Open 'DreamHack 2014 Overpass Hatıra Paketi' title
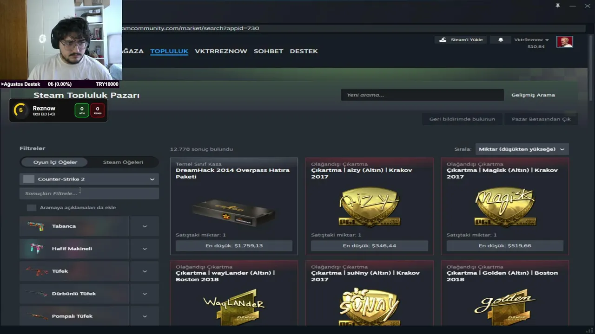 click(232, 173)
